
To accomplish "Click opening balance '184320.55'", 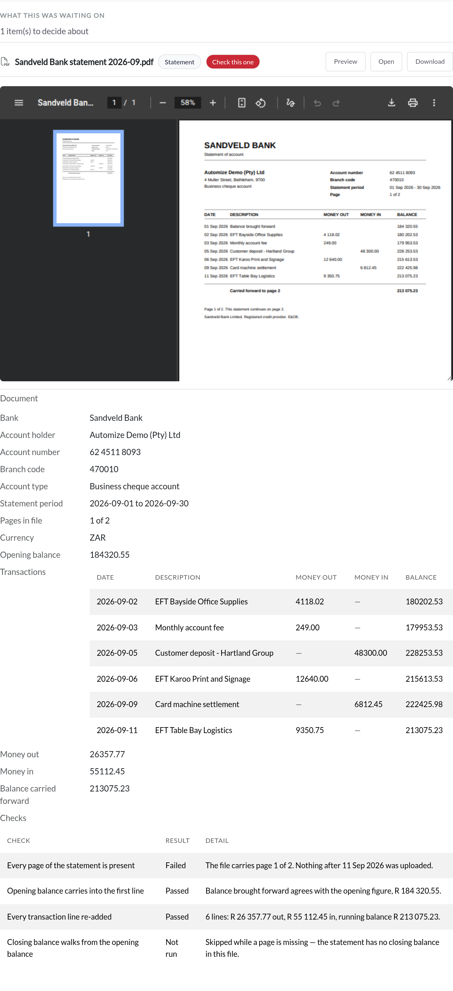I will click(x=110, y=555).
